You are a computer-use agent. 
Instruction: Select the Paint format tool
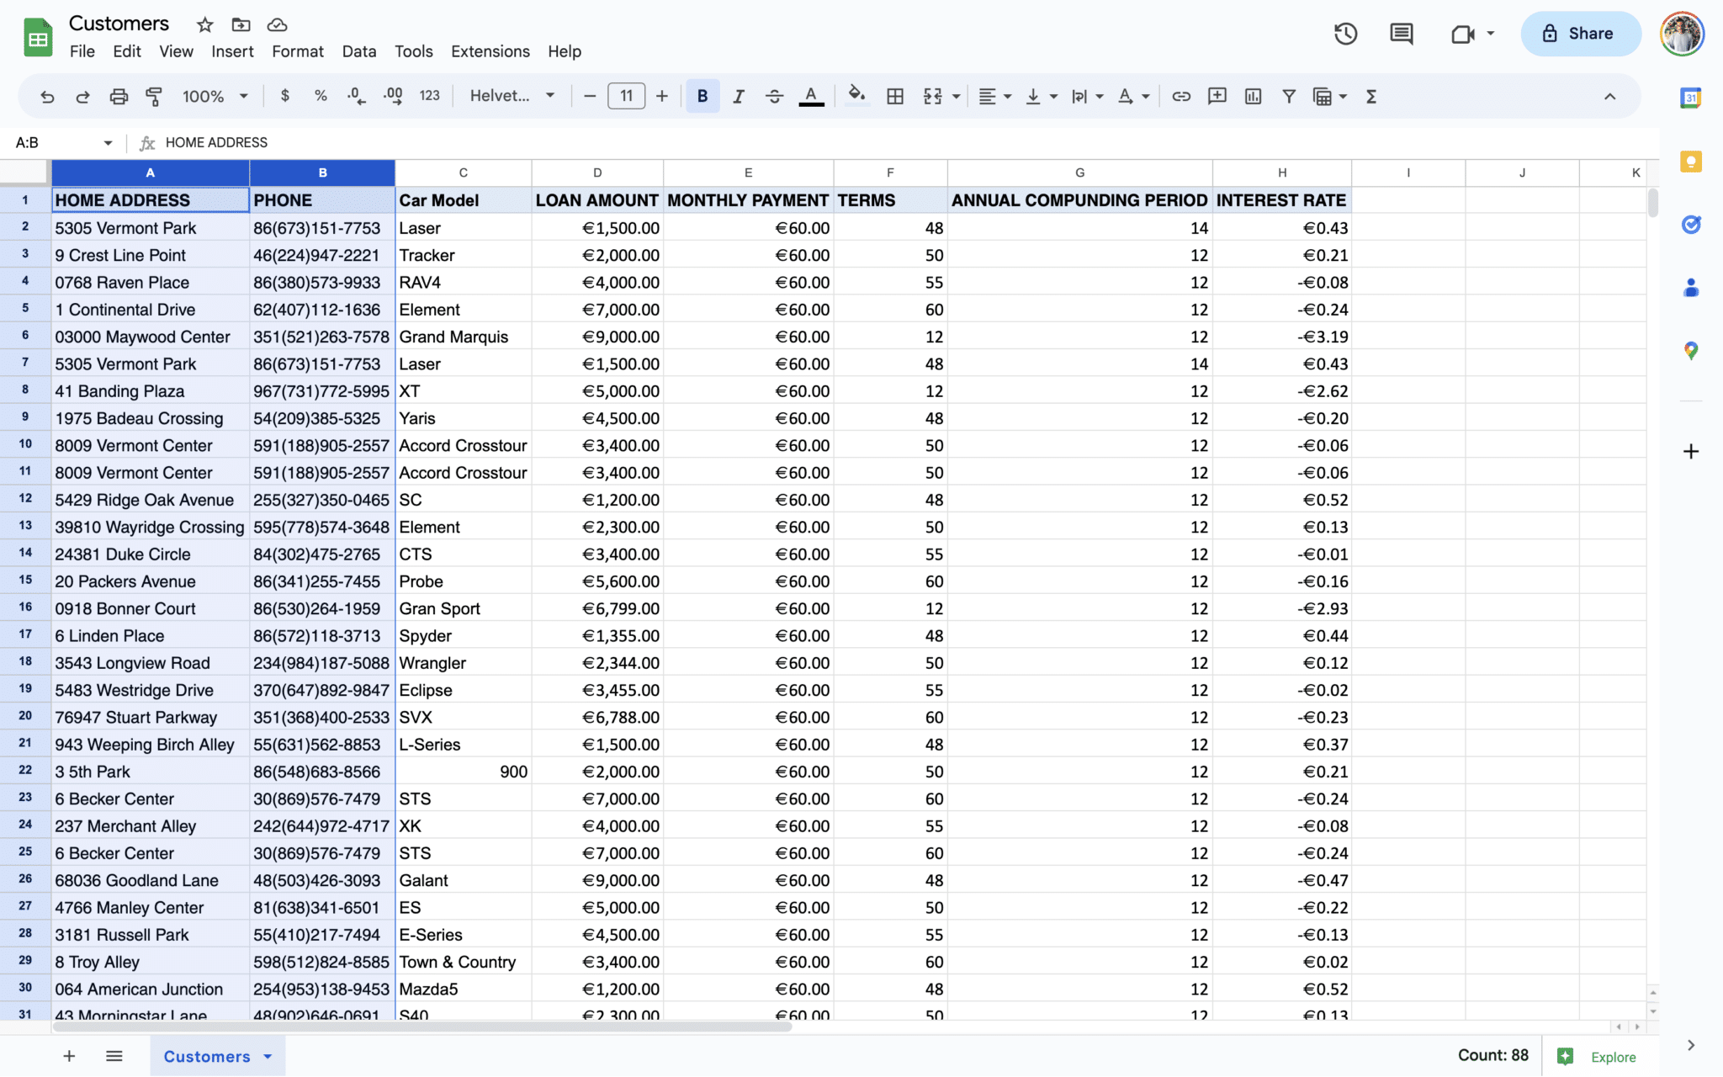tap(152, 96)
